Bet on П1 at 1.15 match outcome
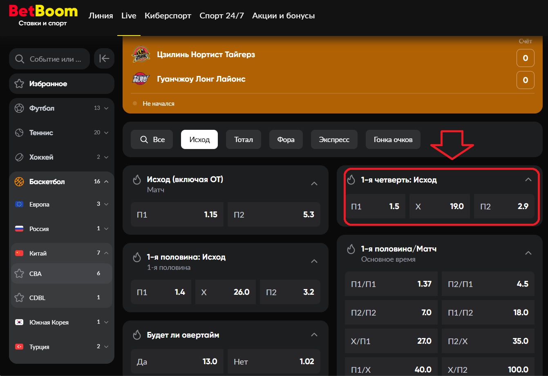Screen dimensions: 548x376 pos(177,214)
